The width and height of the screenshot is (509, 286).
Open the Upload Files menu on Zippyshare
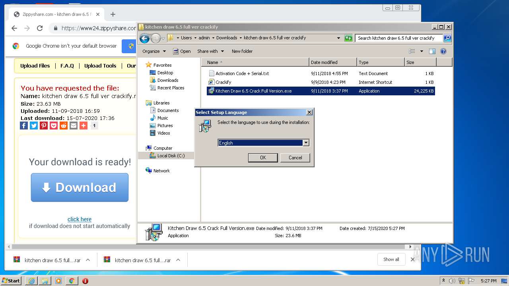[x=35, y=66]
